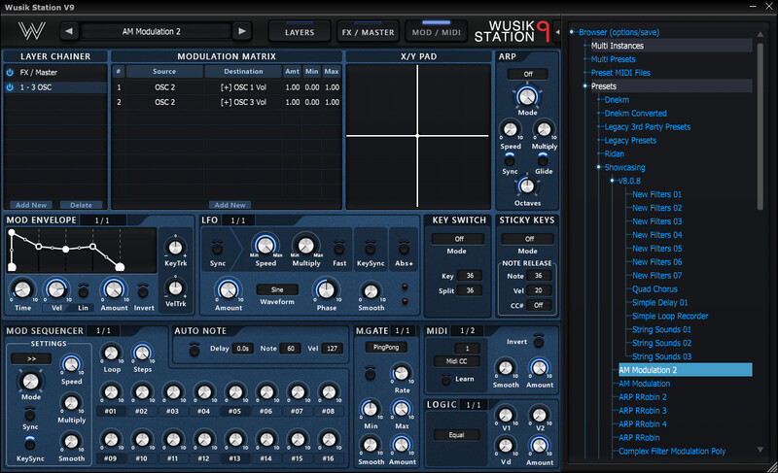This screenshot has width=778, height=473.
Task: Toggle the ARP Glide switch
Action: pyautogui.click(x=544, y=159)
